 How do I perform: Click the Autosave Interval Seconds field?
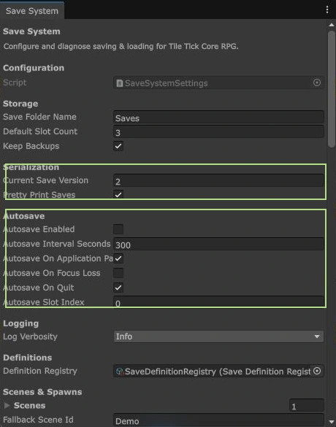coord(218,245)
